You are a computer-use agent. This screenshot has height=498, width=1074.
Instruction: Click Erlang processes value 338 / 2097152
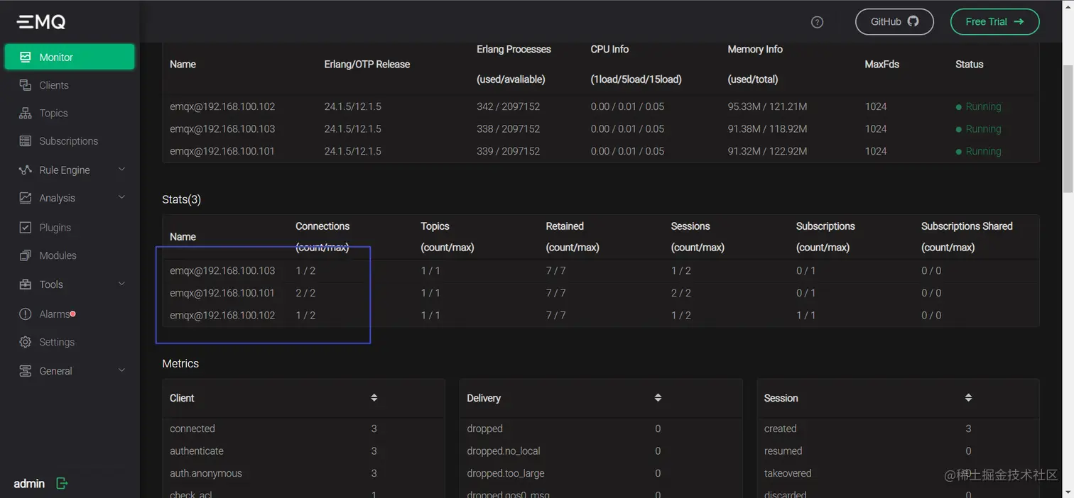509,129
